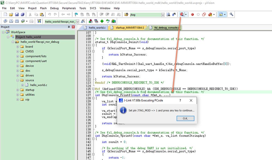This screenshot has width=272, height=160.
Task: Click the help question mark in J-Link dialog
Action: point(180,100)
